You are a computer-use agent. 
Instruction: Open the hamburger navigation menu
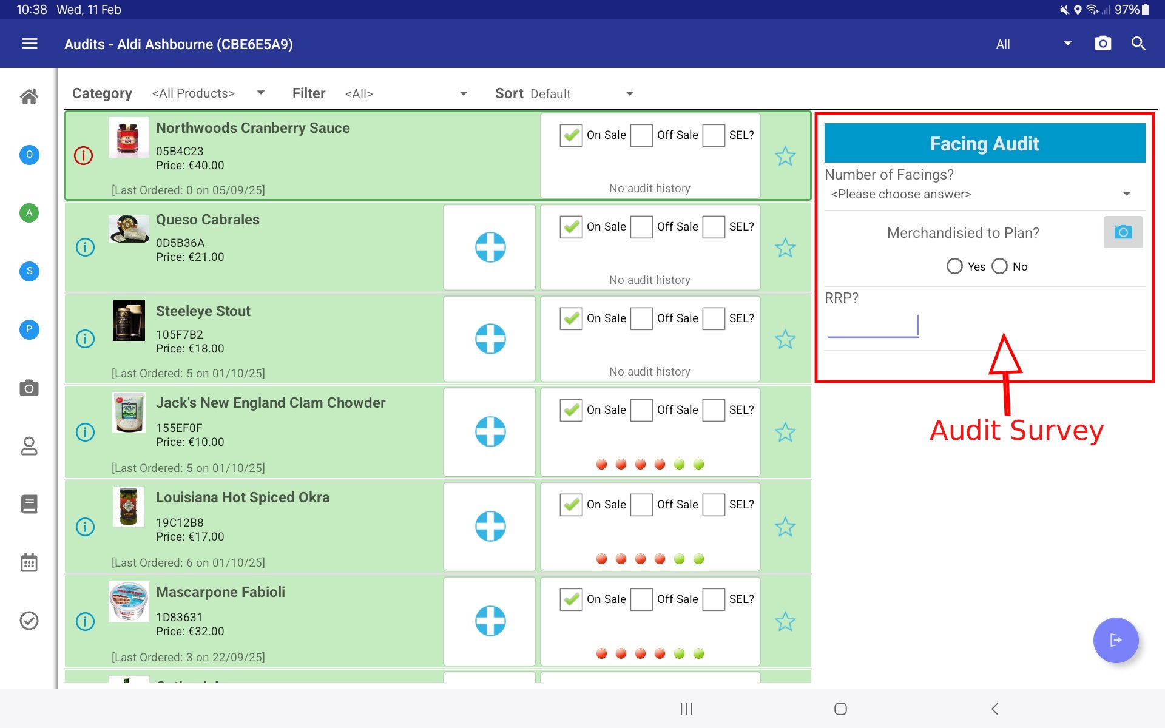coord(29,44)
